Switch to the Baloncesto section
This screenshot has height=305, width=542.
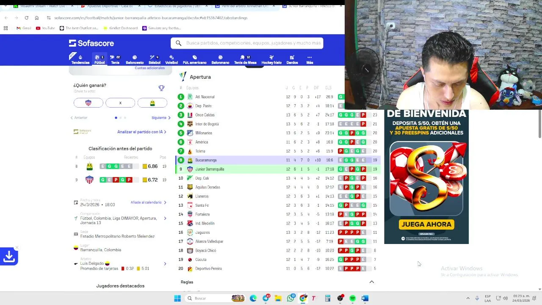(135, 59)
